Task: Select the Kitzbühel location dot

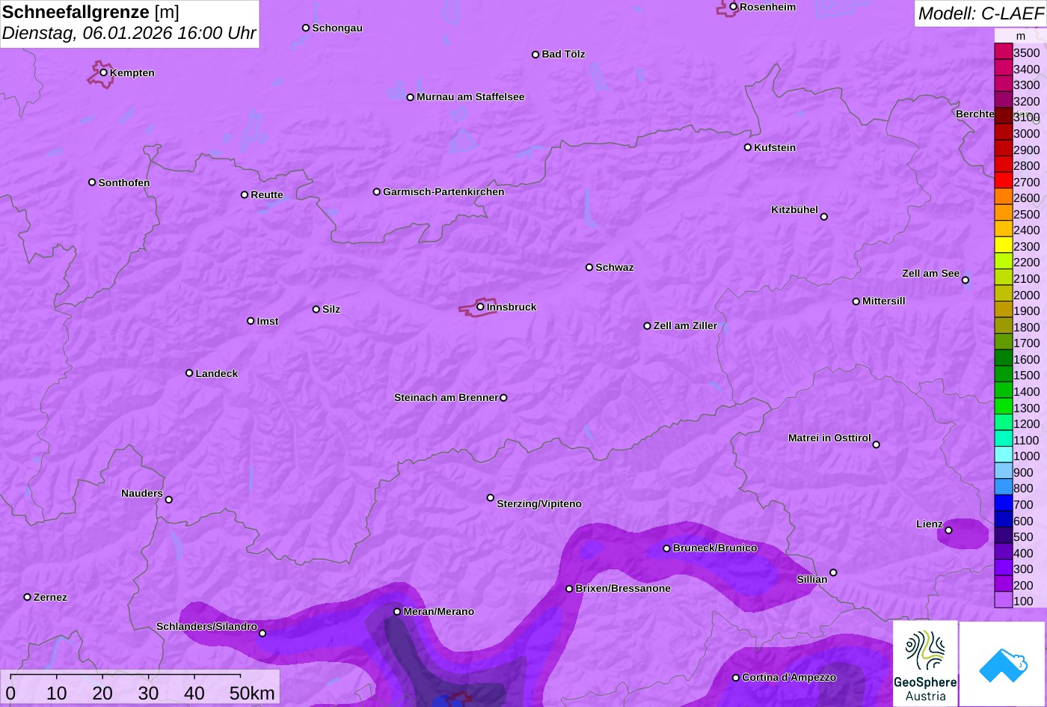Action: click(x=824, y=217)
